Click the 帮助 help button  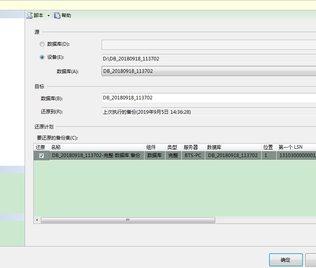[62, 16]
